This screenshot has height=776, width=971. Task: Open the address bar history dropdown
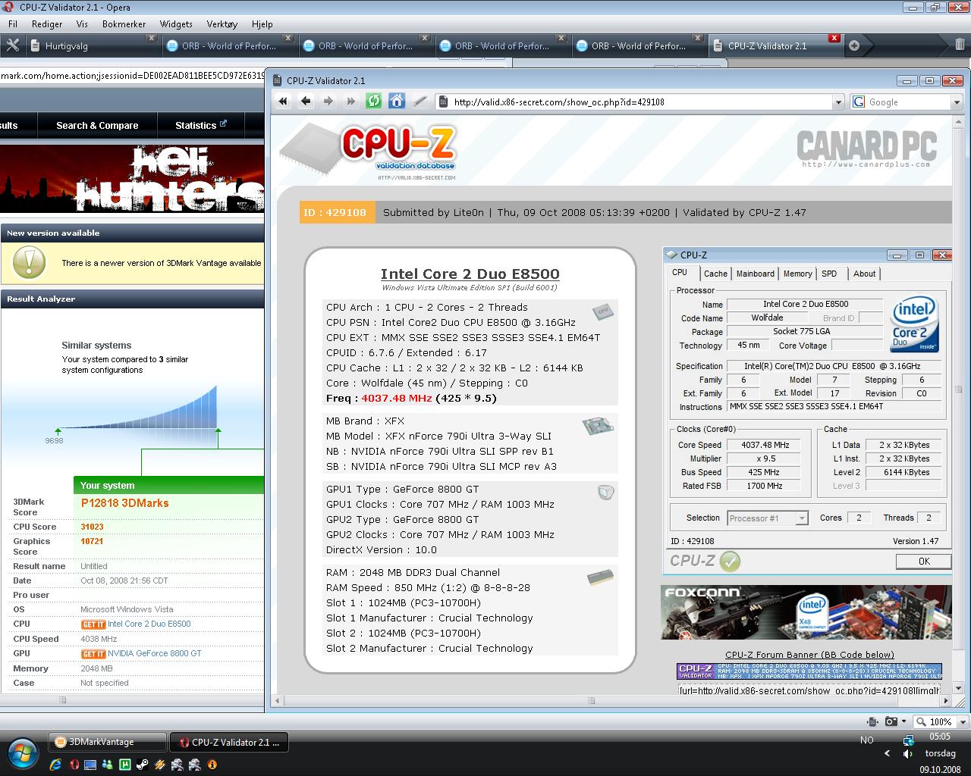point(838,102)
